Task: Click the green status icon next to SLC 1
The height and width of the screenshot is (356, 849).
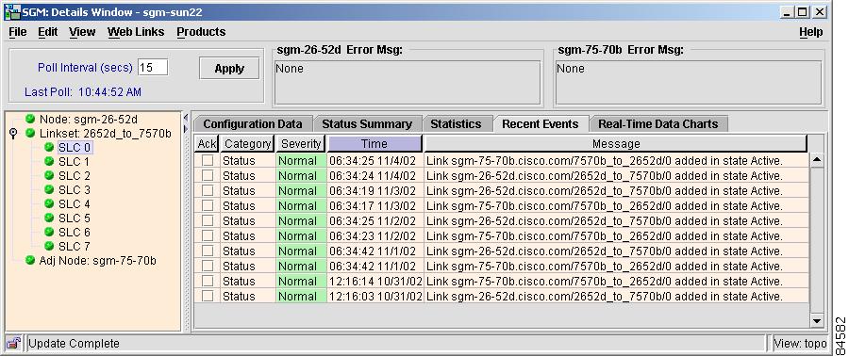Action: point(49,161)
